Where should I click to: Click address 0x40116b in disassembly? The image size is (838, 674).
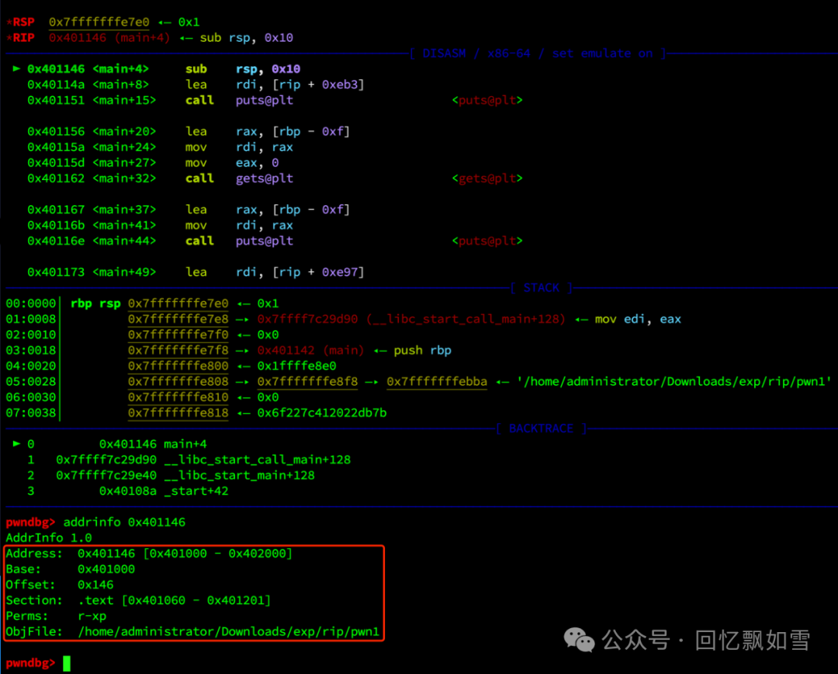pyautogui.click(x=56, y=225)
